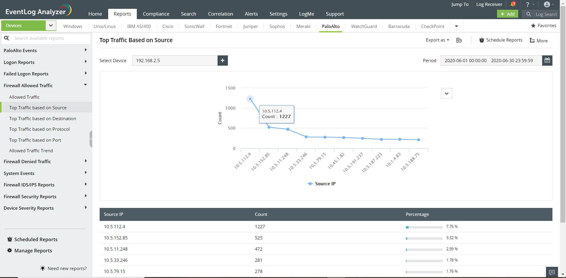The height and width of the screenshot is (278, 566).
Task: Click the report search magnifier icon
Action: (6, 38)
